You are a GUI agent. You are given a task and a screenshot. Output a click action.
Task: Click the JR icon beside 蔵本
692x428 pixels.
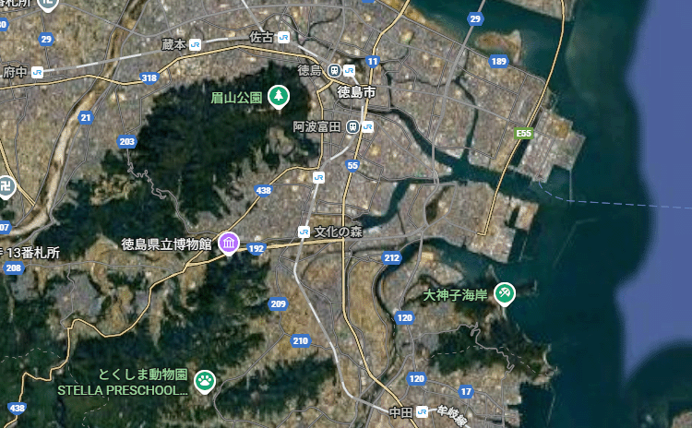pos(195,44)
